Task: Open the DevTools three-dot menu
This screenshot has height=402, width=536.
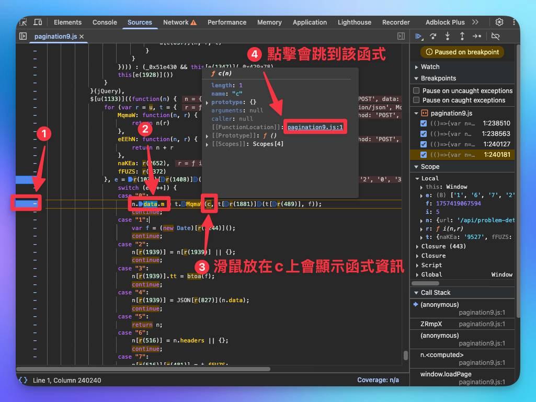Action: point(514,22)
